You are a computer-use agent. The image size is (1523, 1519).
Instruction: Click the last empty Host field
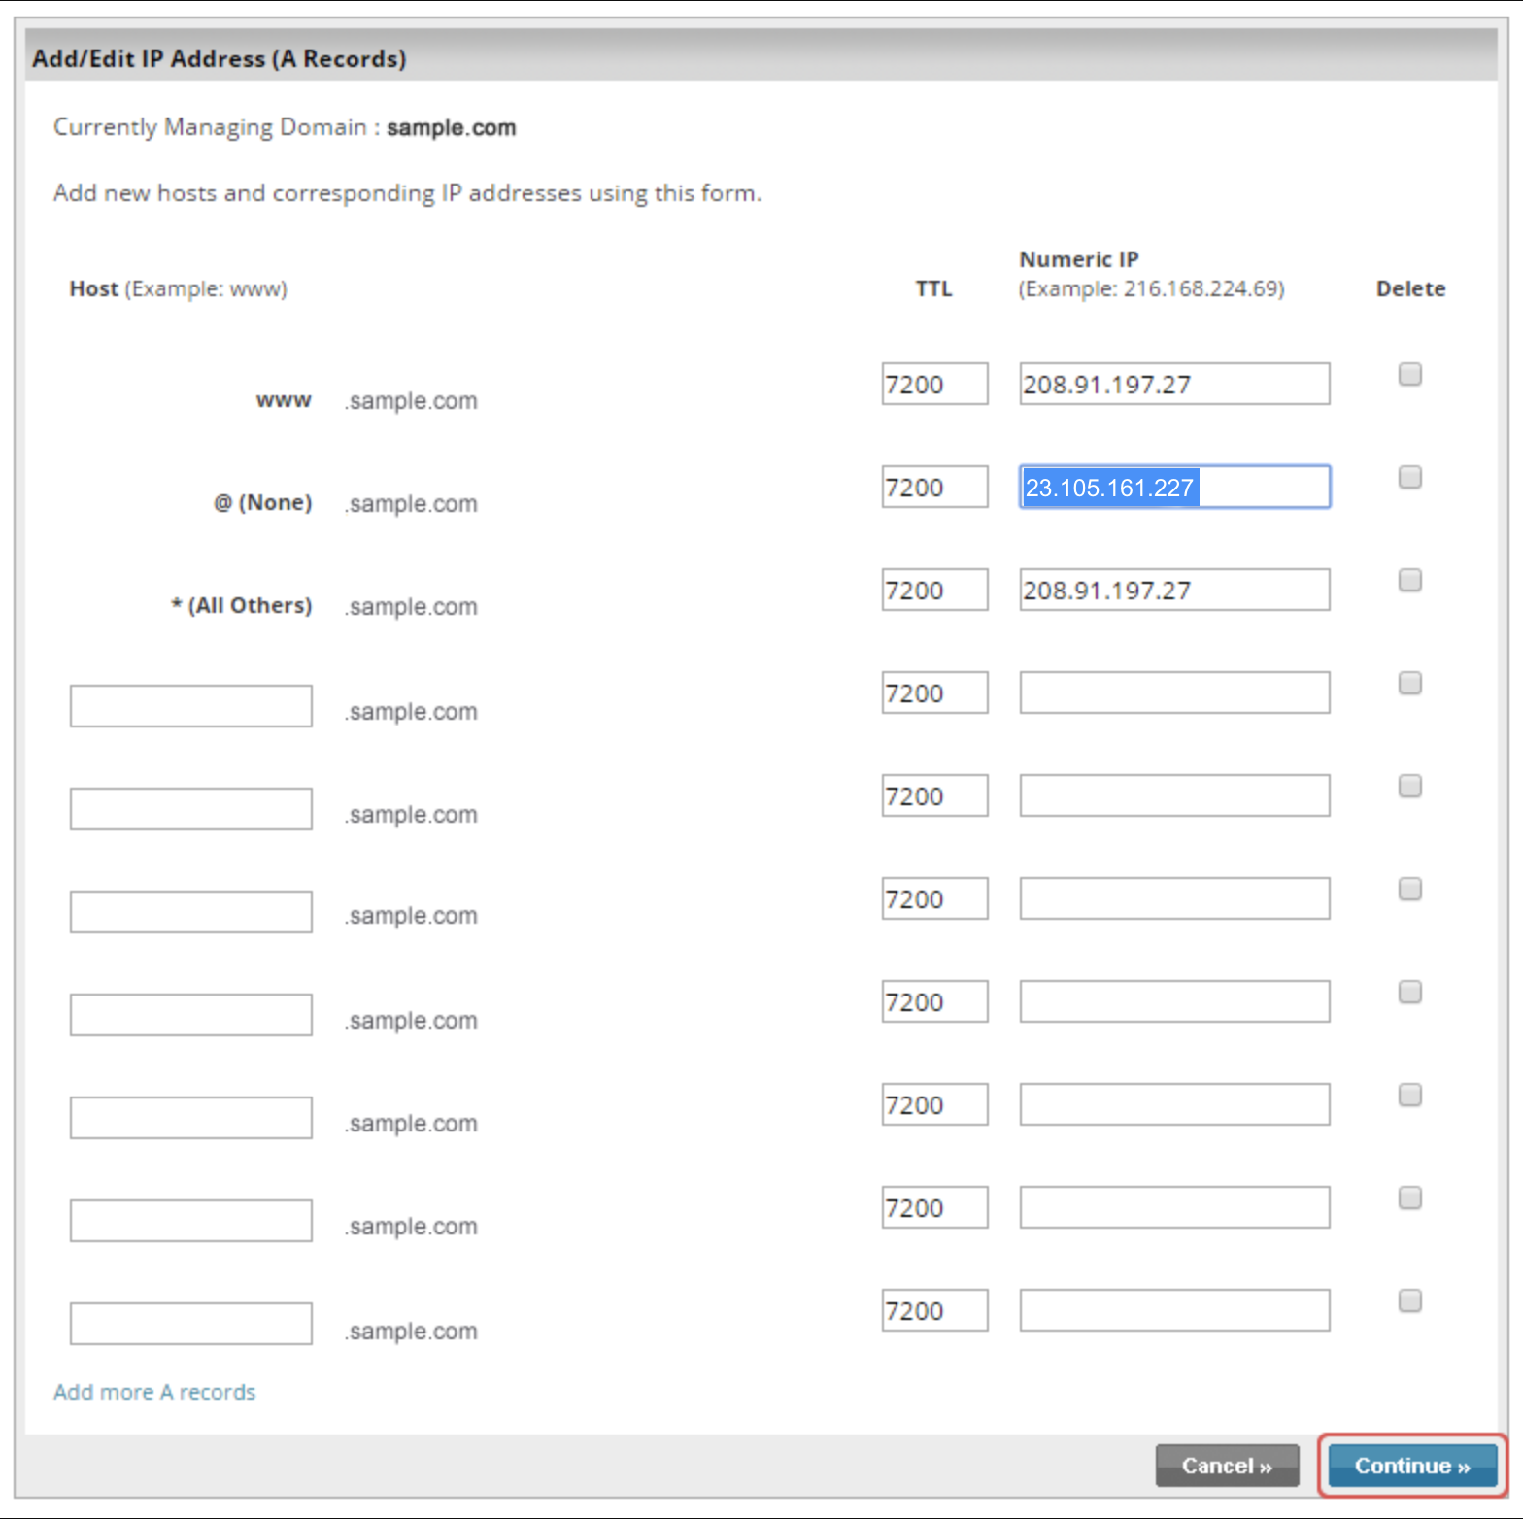point(190,1324)
